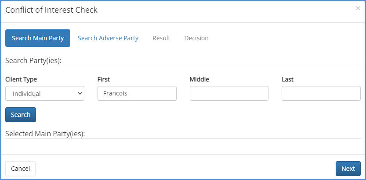Image resolution: width=366 pixels, height=180 pixels.
Task: Close the Conflict of Interest Check dialog
Action: click(x=358, y=8)
